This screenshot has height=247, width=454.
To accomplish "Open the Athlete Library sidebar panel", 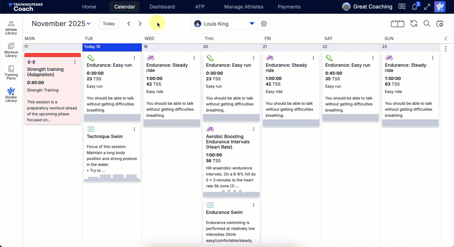I will (11, 28).
